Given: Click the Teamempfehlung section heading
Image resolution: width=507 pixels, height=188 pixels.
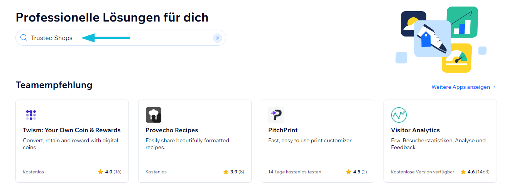Looking at the screenshot, I should (54, 85).
